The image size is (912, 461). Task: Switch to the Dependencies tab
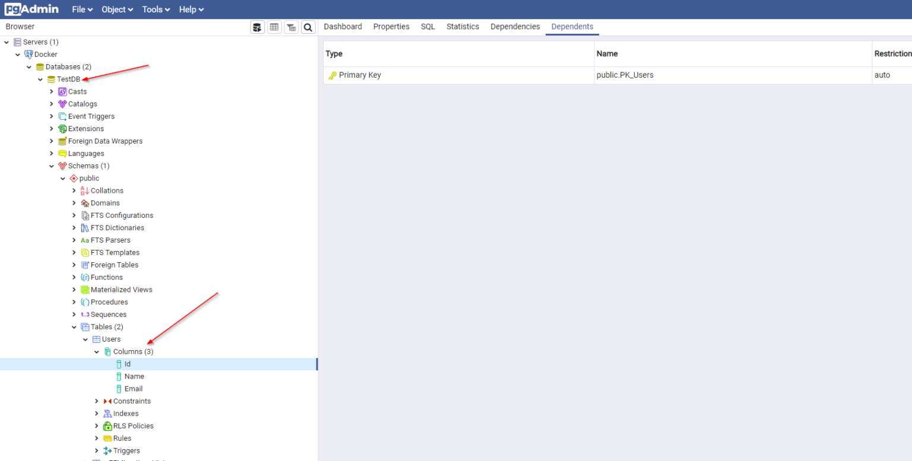tap(515, 27)
